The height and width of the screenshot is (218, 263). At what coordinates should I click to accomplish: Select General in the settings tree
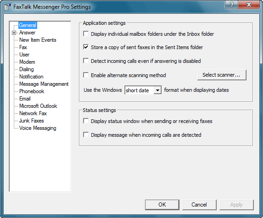click(x=28, y=25)
